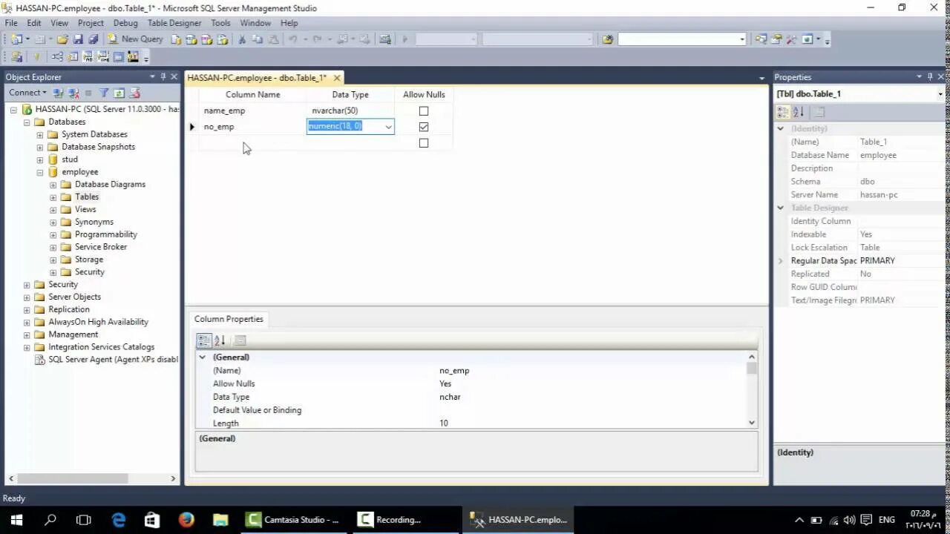The height and width of the screenshot is (534, 950).
Task: Click the name_emp column name cell
Action: click(x=252, y=111)
